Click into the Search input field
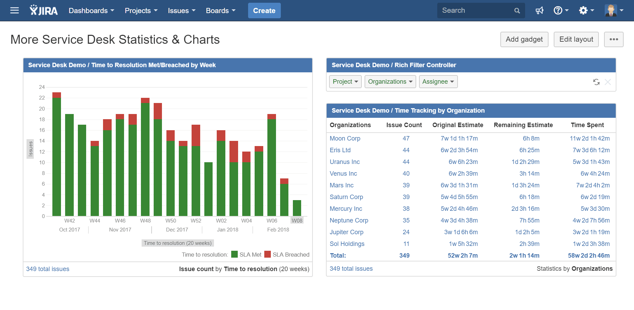Image resolution: width=634 pixels, height=310 pixels. [x=475, y=11]
